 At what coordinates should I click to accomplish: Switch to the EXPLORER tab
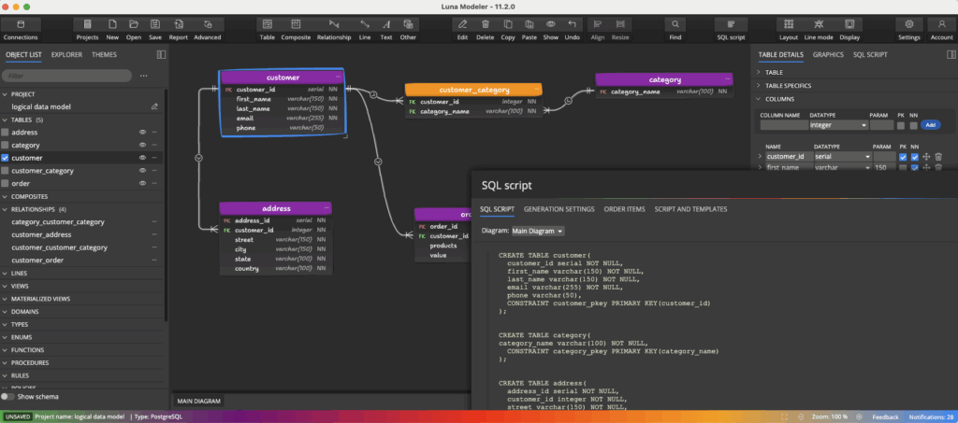(x=66, y=54)
